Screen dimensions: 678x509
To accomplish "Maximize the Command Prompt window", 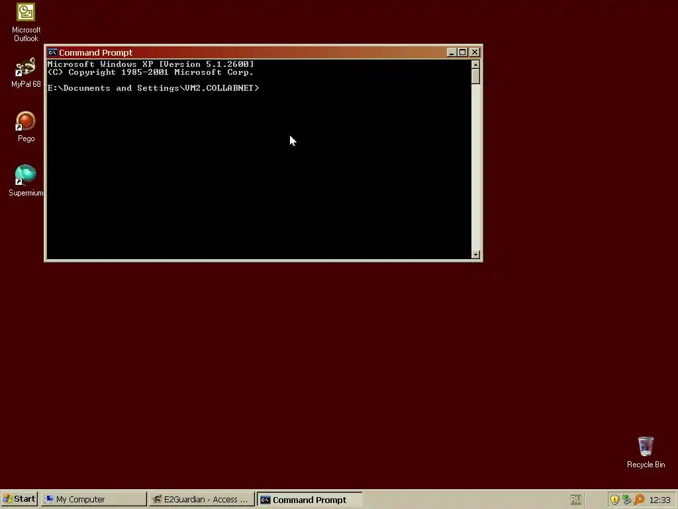I will point(462,52).
